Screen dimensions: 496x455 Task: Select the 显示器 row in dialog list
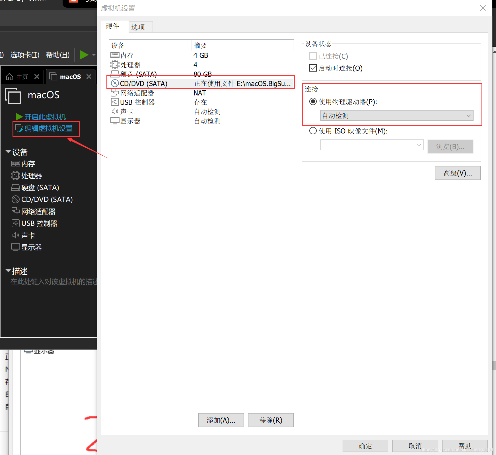coord(201,121)
